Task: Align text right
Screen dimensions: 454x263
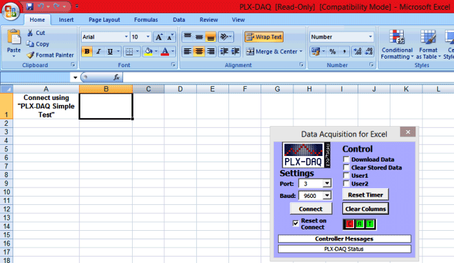Action: point(211,52)
